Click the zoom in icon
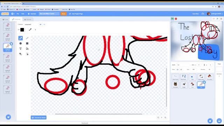The width and height of the screenshot is (224, 126). point(165,118)
